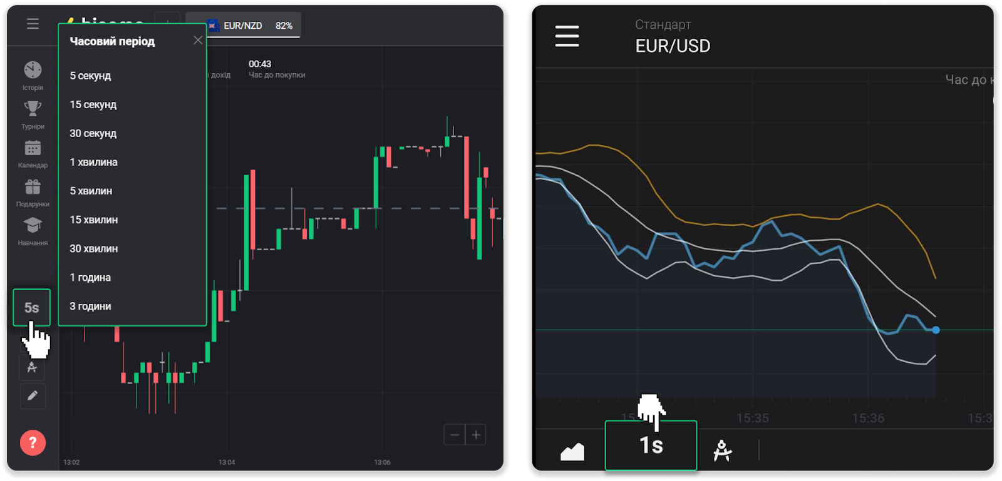
Task: Click the indicators compass icon in left sidebar
Action: pos(32,368)
